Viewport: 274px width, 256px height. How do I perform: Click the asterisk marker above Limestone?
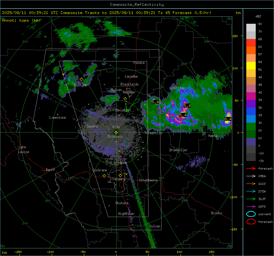pyautogui.click(x=58, y=115)
